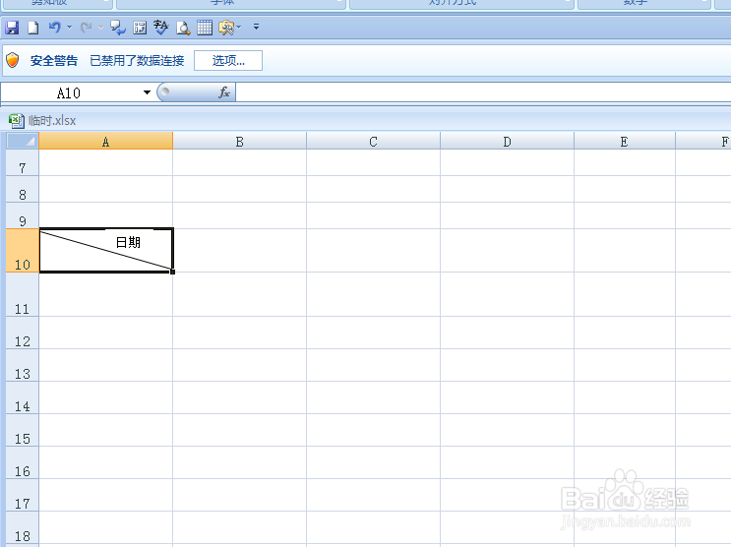This screenshot has width=731, height=547.
Task: Select row 11 header
Action: coord(23,295)
